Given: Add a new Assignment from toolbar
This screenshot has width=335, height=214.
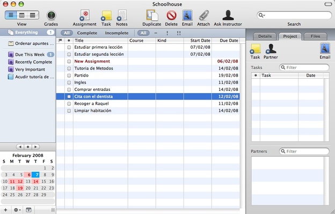Looking at the screenshot, I should click(85, 16).
